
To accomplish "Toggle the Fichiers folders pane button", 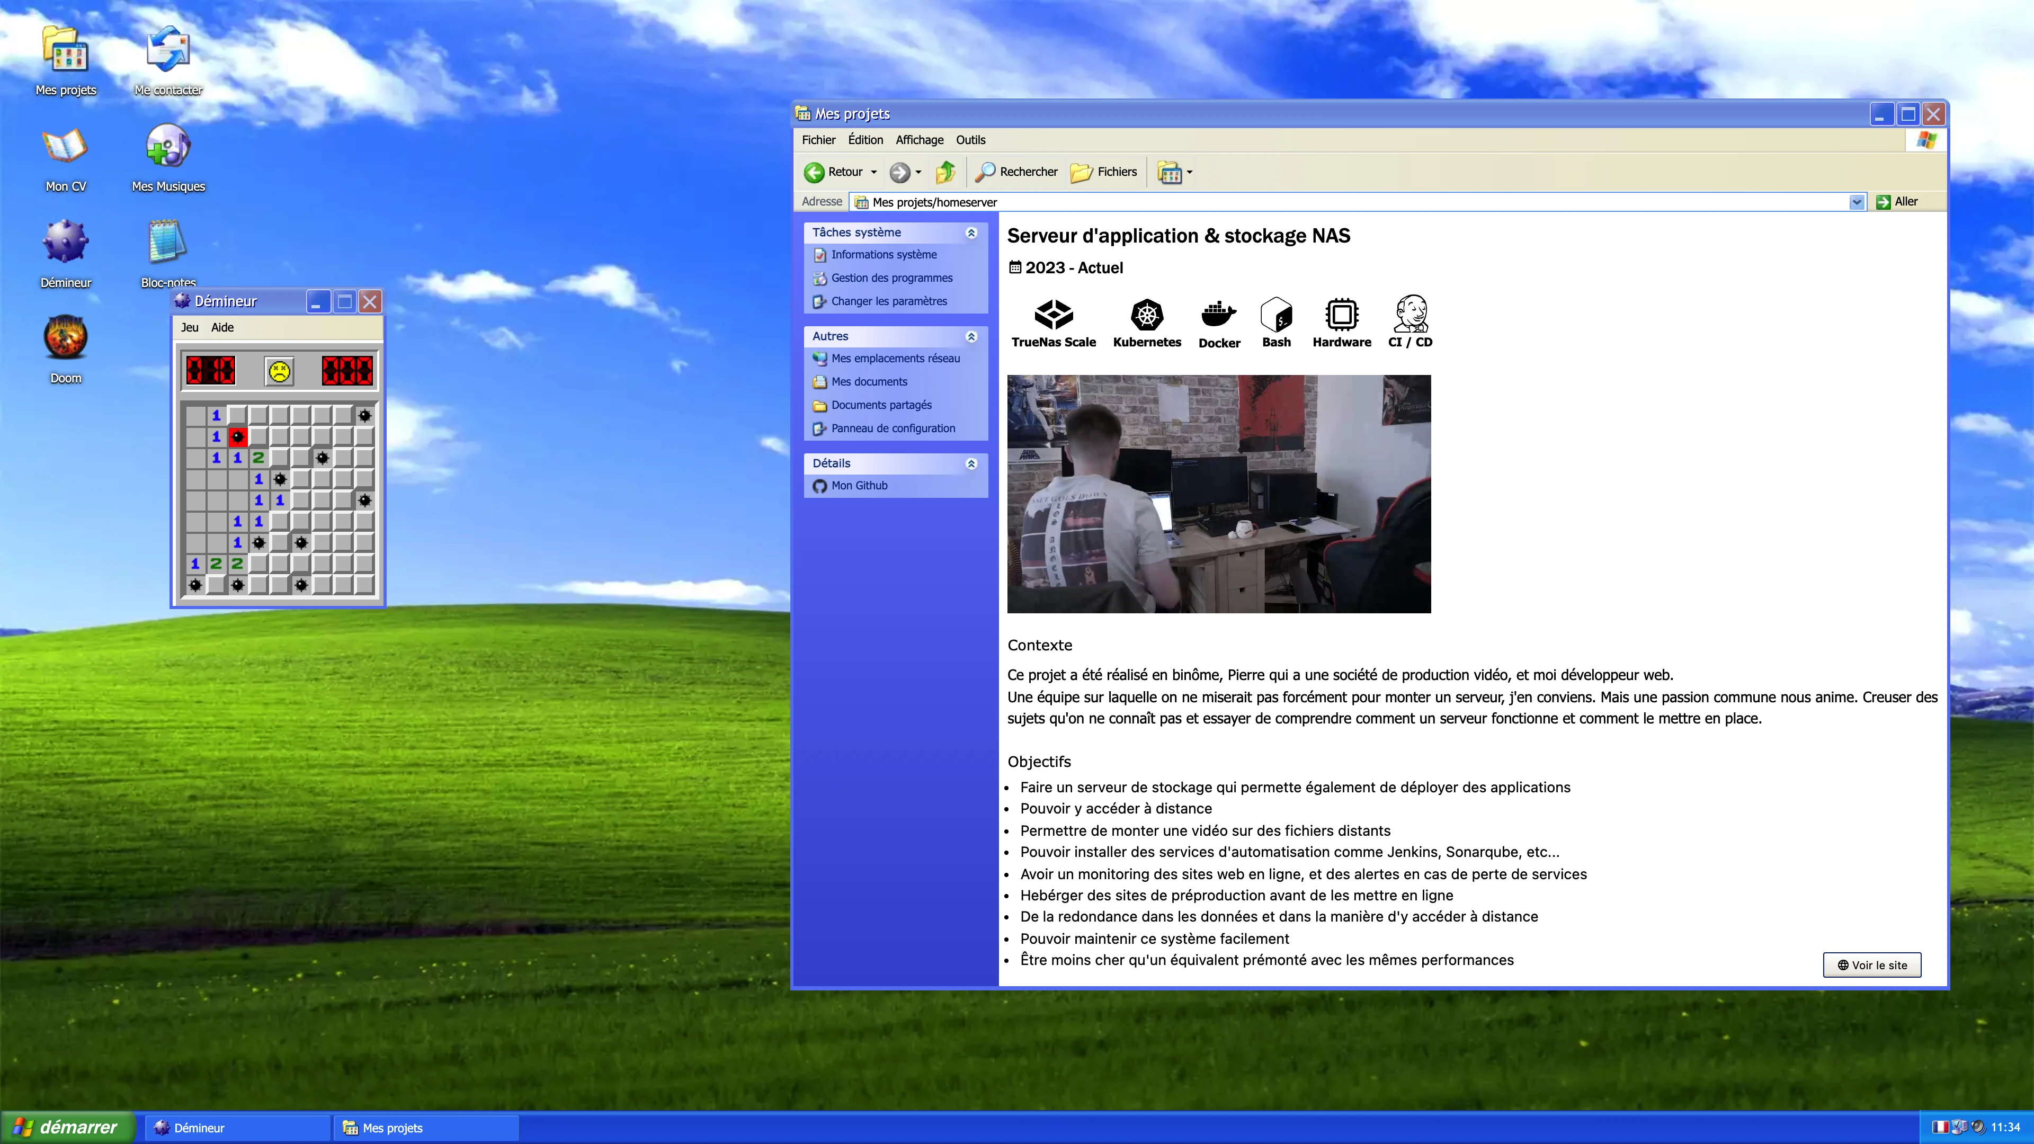I will pos(1104,172).
